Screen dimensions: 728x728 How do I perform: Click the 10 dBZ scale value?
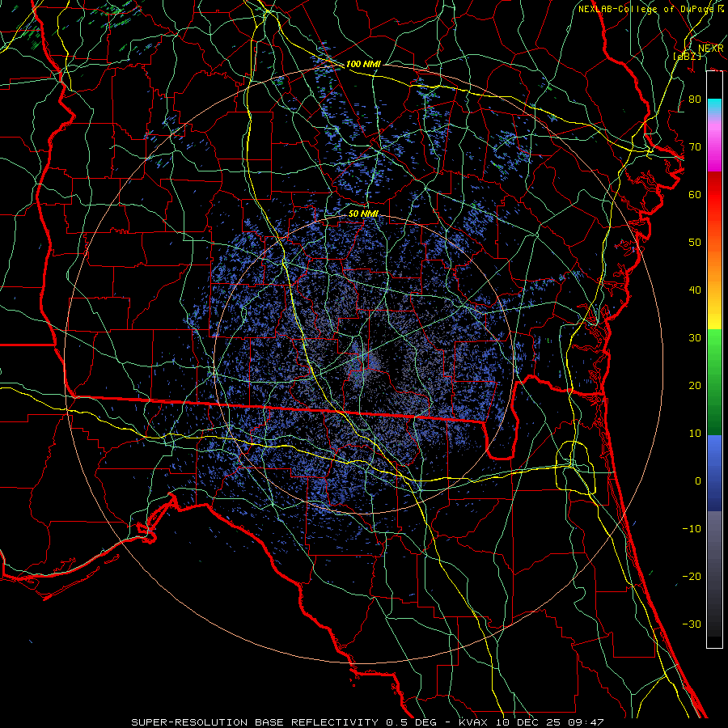[x=695, y=434]
